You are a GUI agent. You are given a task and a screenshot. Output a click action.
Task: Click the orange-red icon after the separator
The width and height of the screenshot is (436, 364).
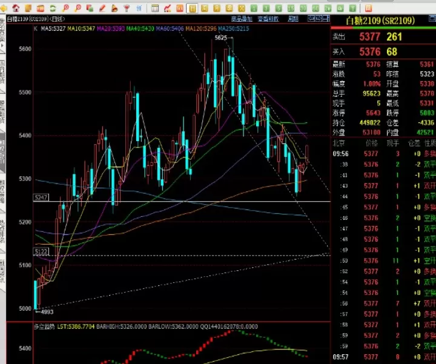(368, 8)
